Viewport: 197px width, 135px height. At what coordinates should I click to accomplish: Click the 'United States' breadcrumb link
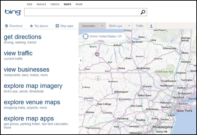tap(108, 36)
